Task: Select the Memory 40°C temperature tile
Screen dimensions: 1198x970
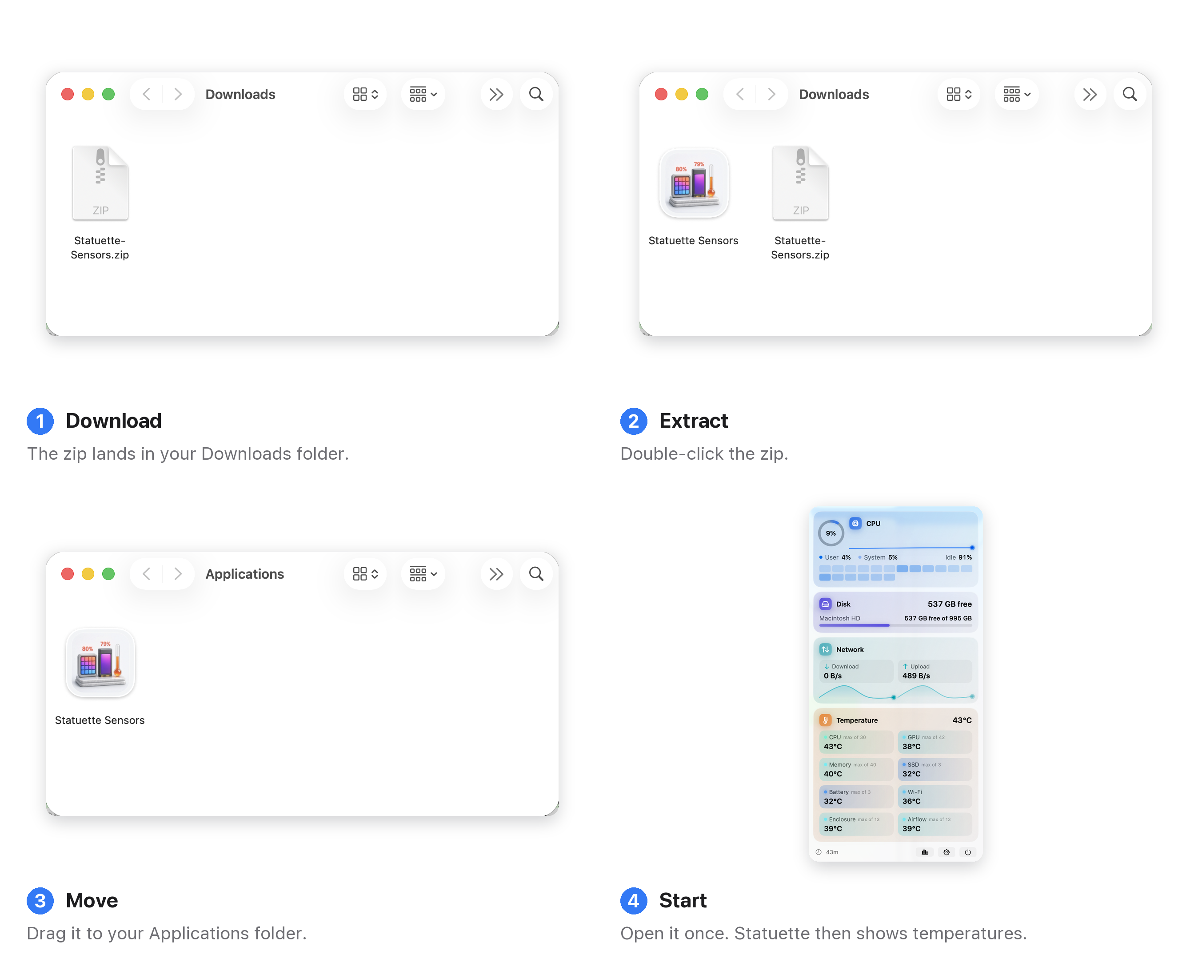Action: [x=856, y=769]
